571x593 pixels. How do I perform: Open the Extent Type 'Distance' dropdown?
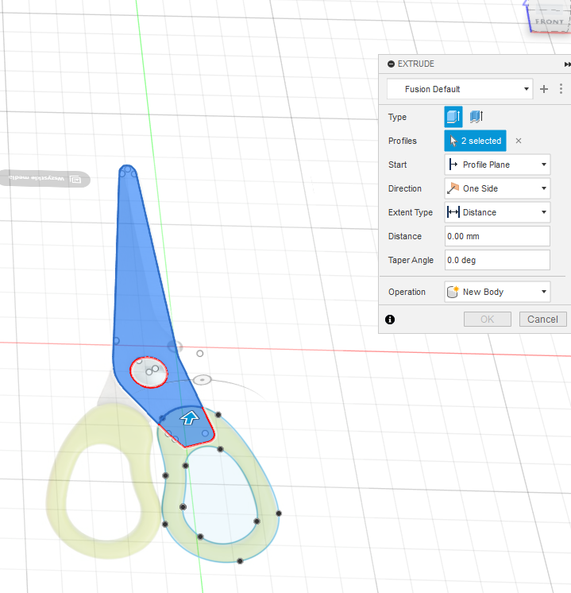[497, 212]
